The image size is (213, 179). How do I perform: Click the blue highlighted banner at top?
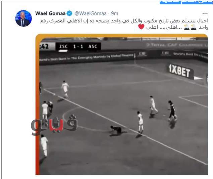click(x=186, y=2)
